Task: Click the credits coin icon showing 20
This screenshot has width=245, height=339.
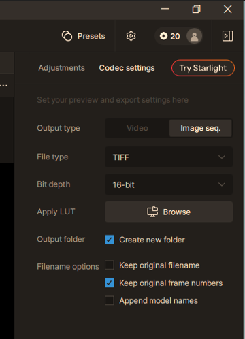Action: click(163, 36)
